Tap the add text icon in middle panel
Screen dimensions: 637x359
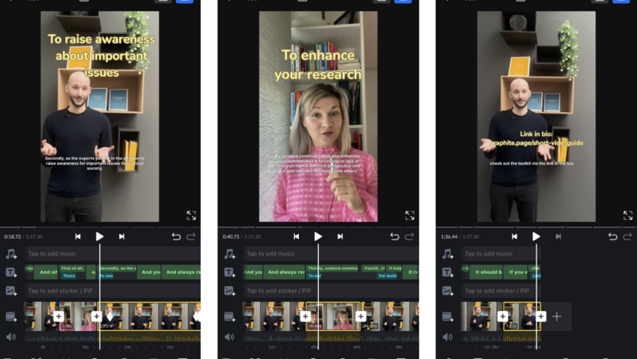pos(229,273)
